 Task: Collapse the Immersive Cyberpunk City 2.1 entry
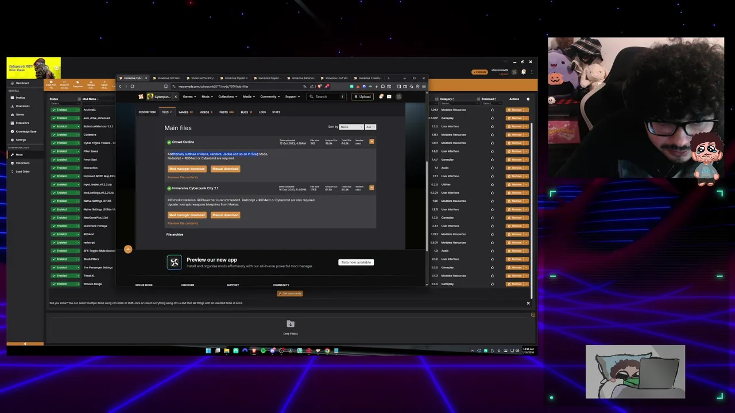[x=372, y=188]
